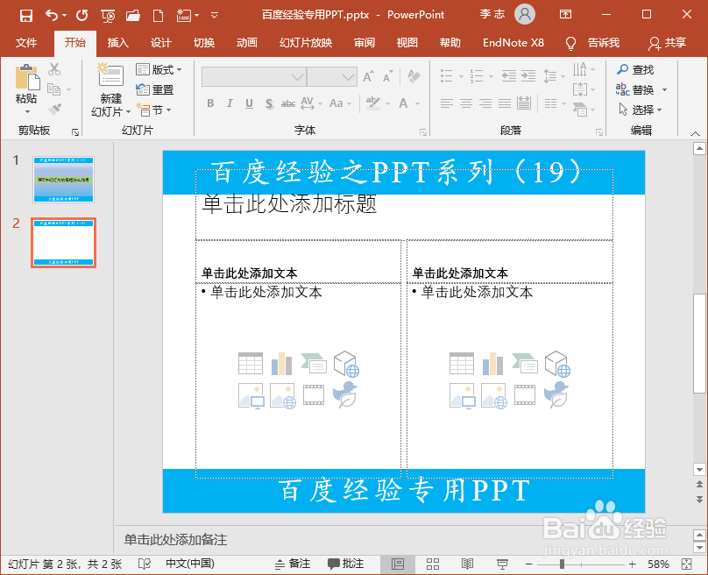The height and width of the screenshot is (575, 708).
Task: Save the presentation with the floppy disk icon
Action: point(25,16)
